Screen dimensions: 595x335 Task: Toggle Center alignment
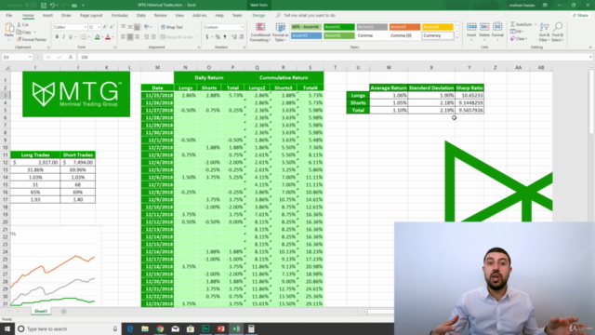tap(130, 37)
